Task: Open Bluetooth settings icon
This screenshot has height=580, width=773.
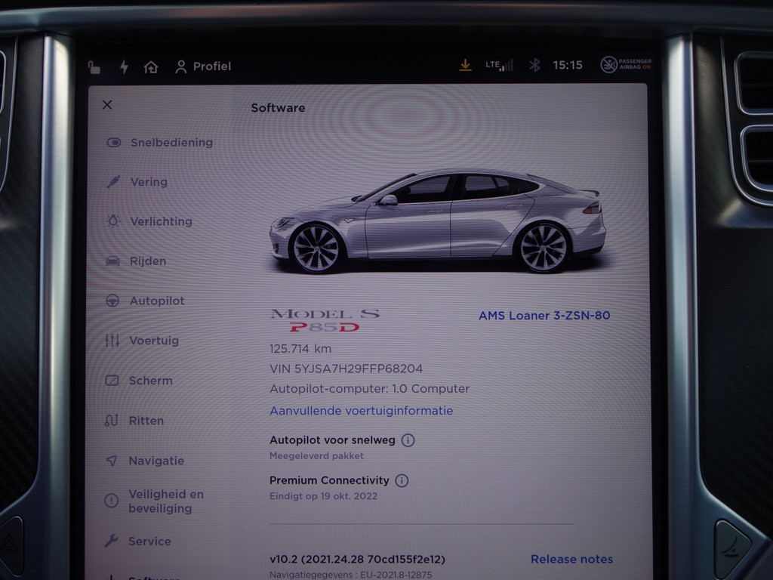Action: click(x=534, y=66)
